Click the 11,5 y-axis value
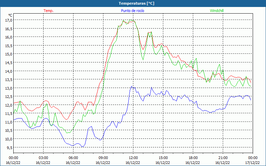The height and width of the screenshot is (166, 266). 9,114
